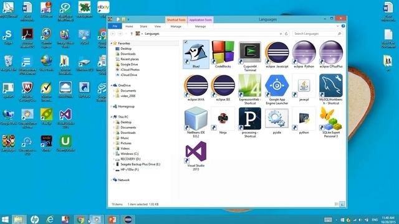Refresh the Languages folder view
399x224 pixels.
286,34
